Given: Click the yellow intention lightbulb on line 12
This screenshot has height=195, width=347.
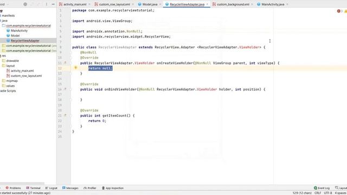Looking at the screenshot, I should tap(75, 68).
